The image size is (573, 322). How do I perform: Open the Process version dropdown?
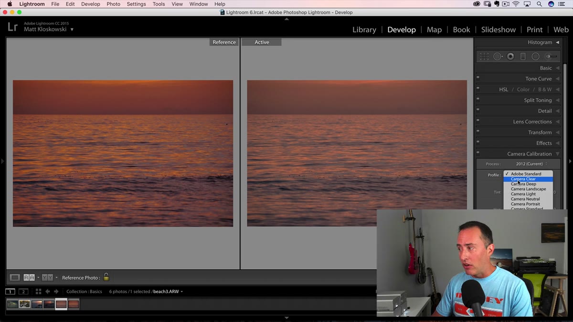[x=531, y=164]
